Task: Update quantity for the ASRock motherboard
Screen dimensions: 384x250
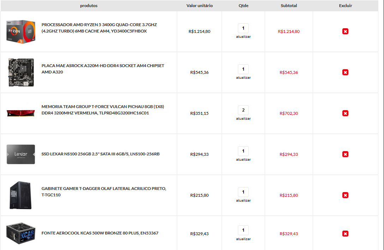Action: click(x=243, y=77)
